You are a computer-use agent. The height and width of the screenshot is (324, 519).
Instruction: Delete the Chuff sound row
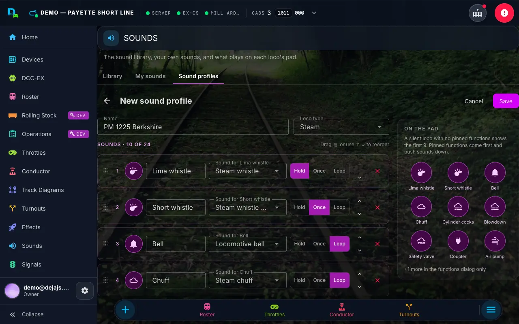pyautogui.click(x=377, y=280)
